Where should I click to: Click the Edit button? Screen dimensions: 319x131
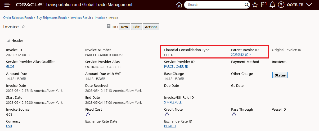(136, 27)
